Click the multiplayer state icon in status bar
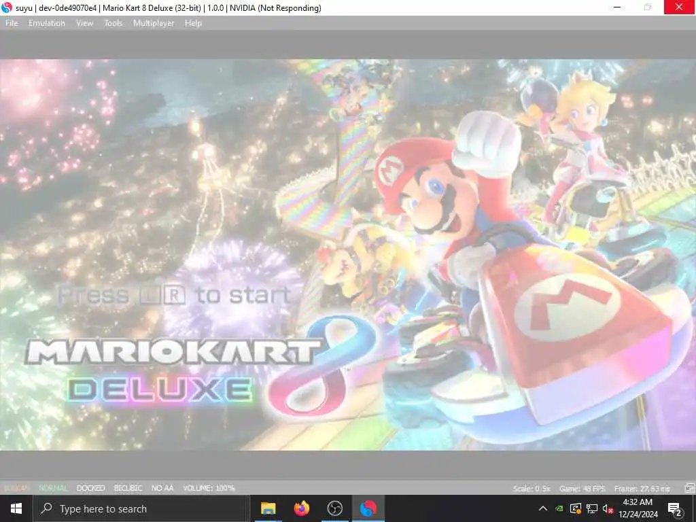Image resolution: width=696 pixels, height=522 pixels. pos(689,488)
